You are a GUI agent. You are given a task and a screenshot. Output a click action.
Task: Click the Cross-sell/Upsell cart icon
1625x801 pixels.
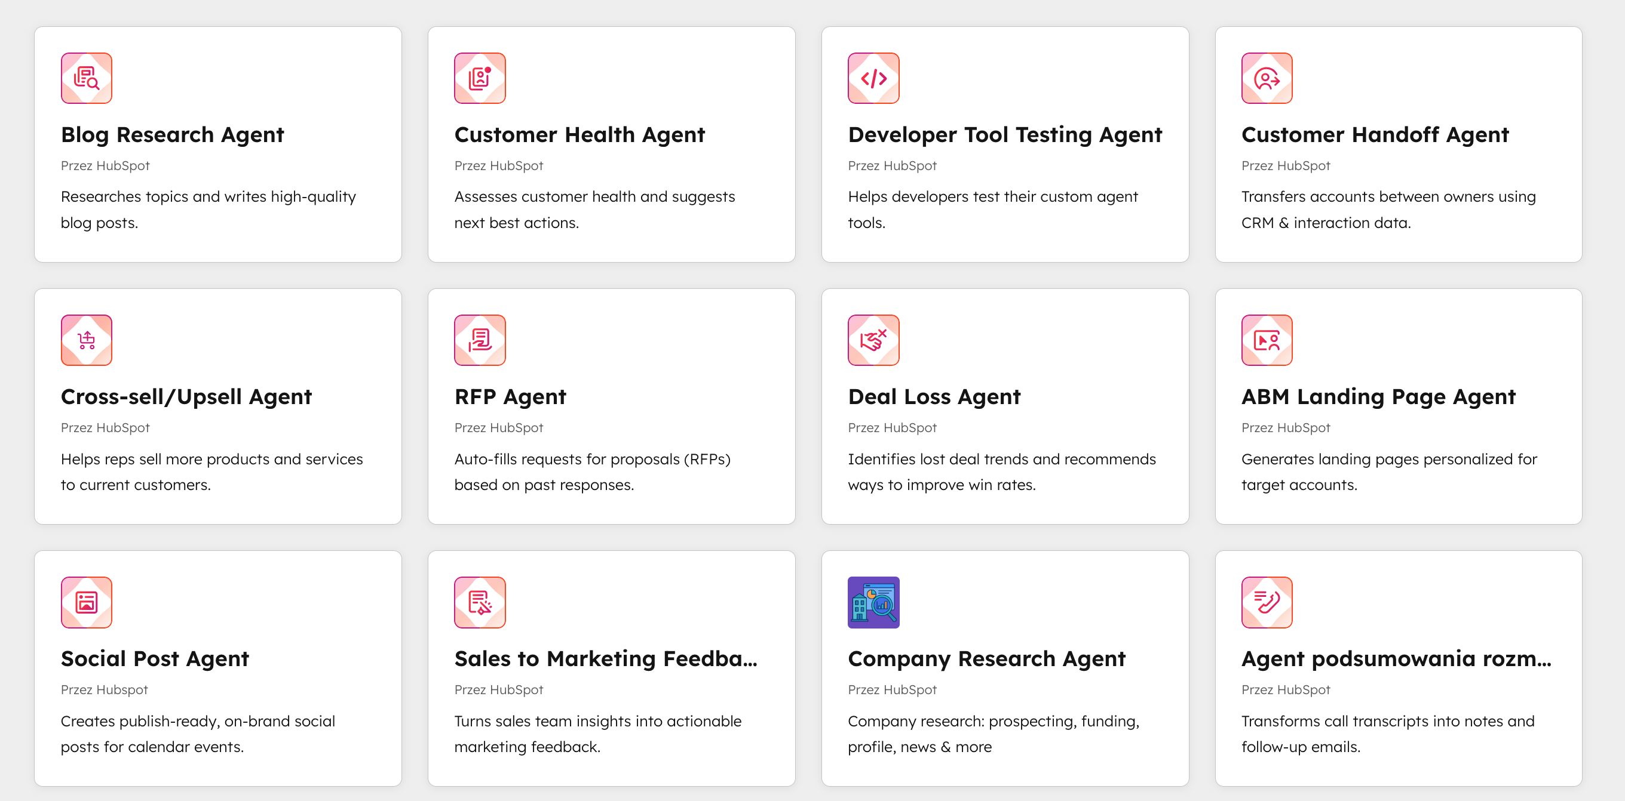[87, 340]
